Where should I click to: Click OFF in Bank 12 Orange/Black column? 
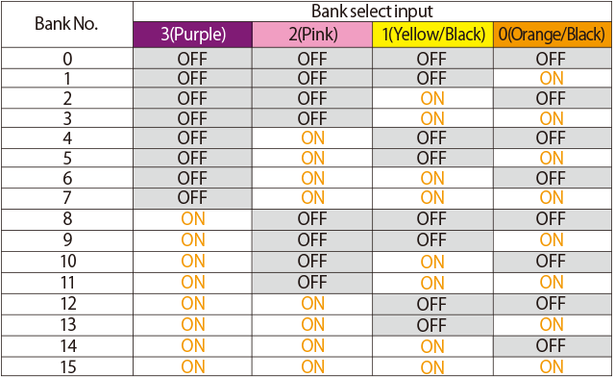click(x=552, y=304)
